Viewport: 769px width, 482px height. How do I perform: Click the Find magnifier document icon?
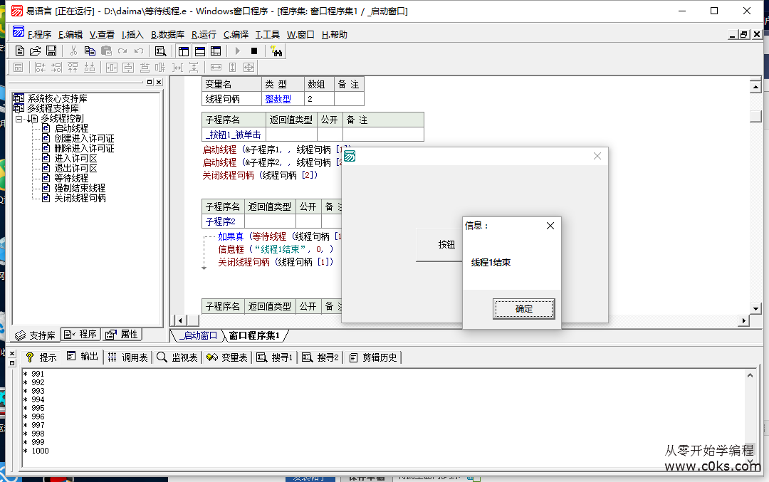(x=160, y=51)
